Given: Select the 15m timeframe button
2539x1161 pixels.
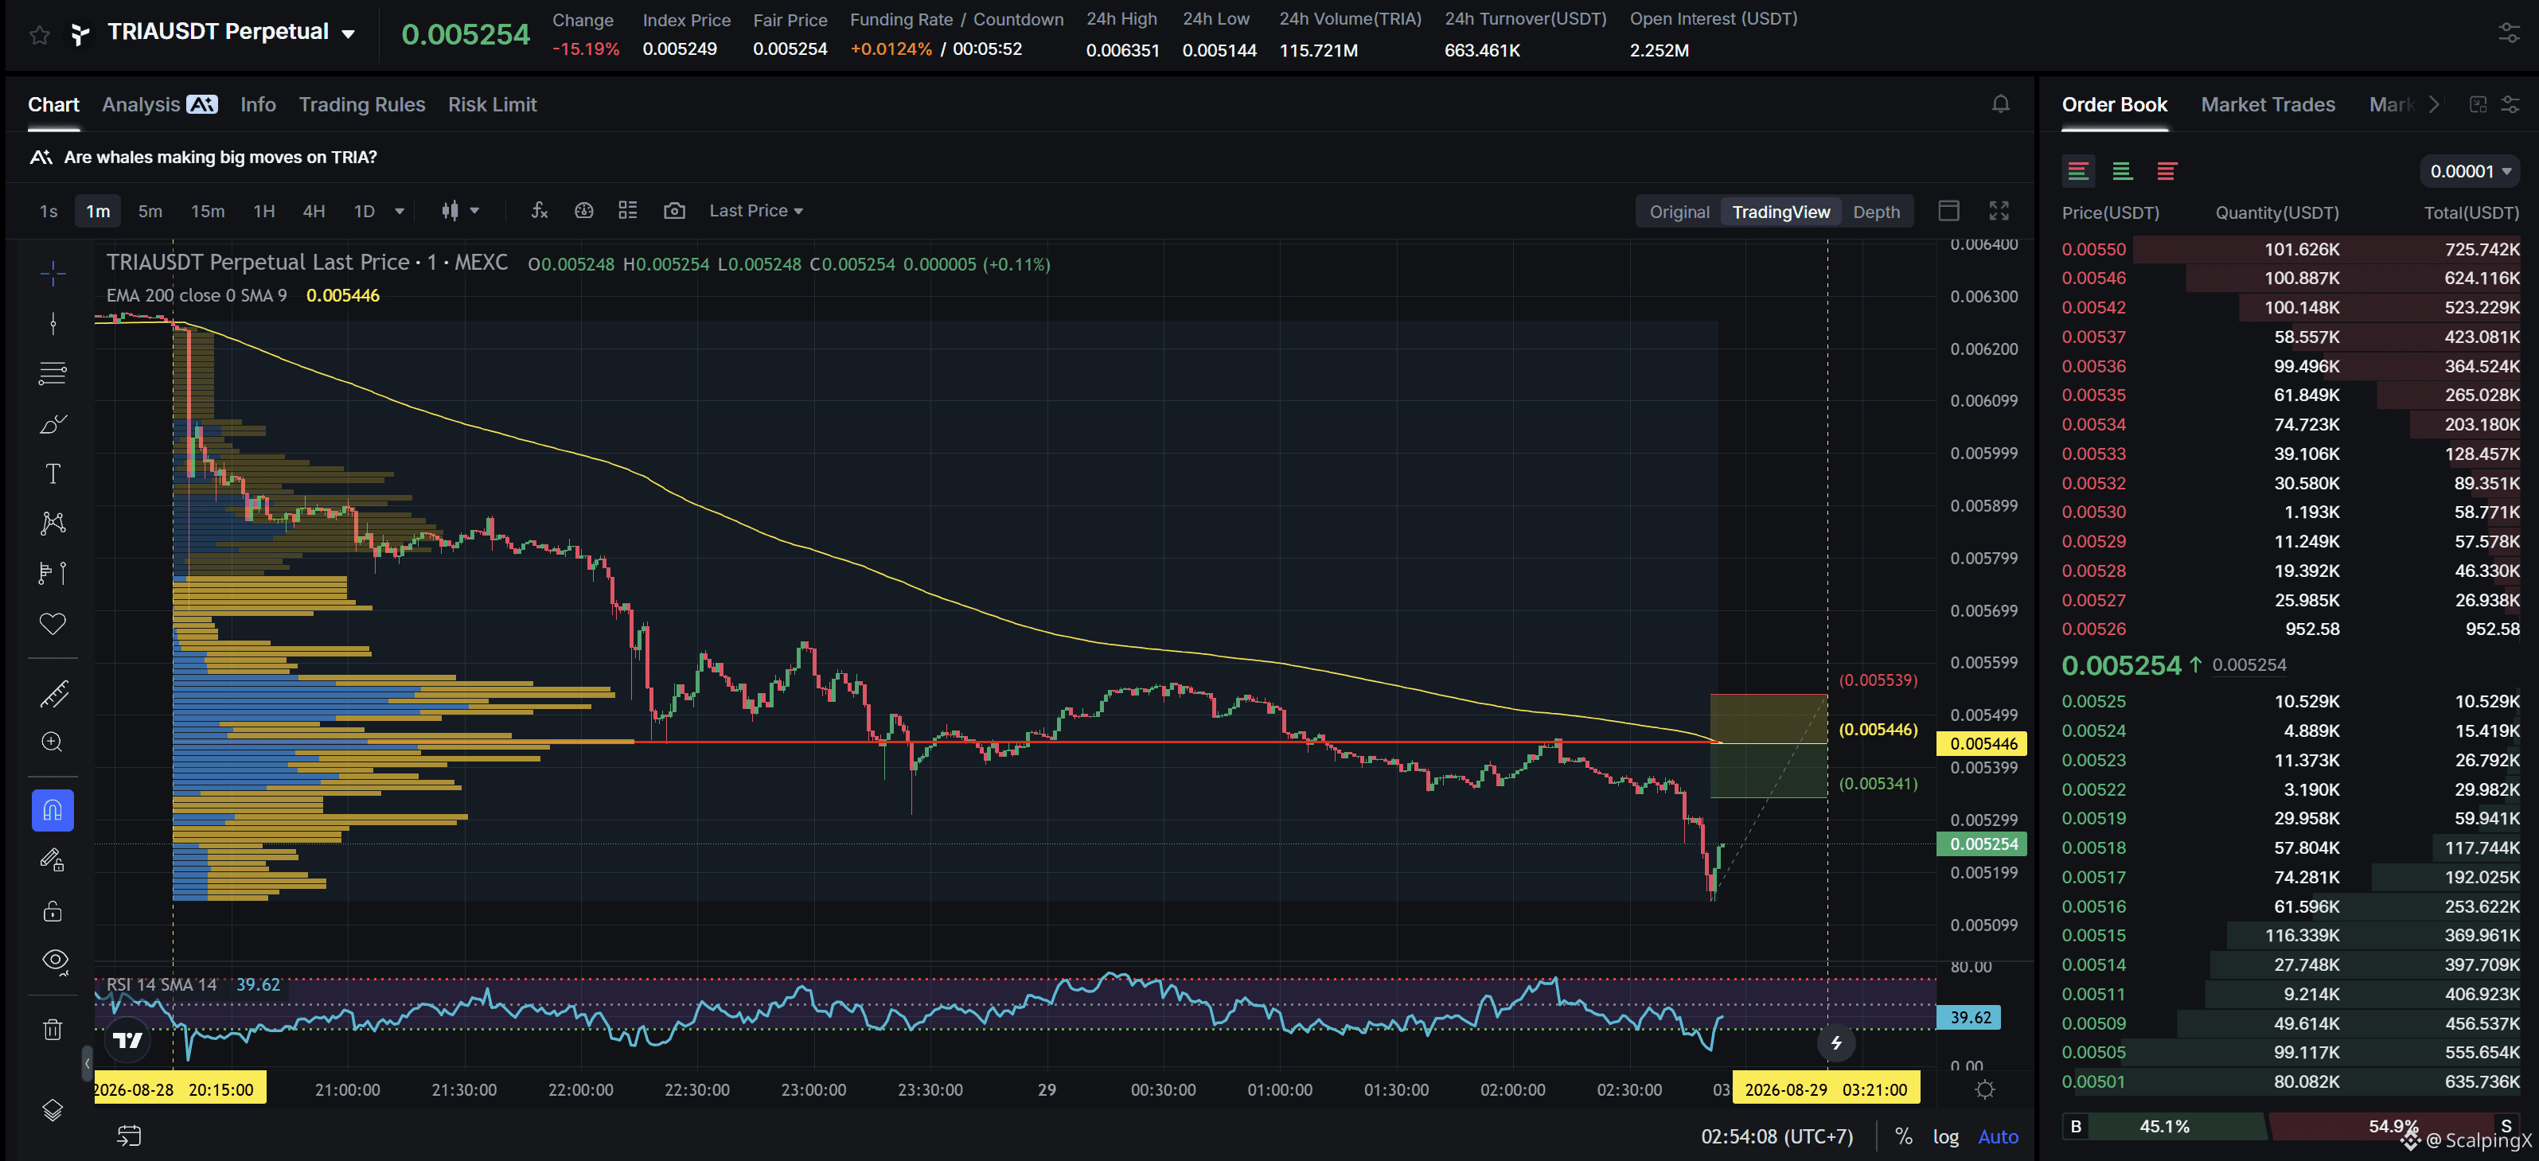Looking at the screenshot, I should (207, 211).
